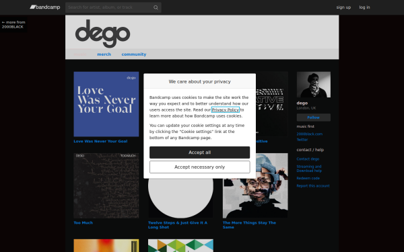The width and height of the screenshot is (404, 252).
Task: Click the Contact dego link
Action: coord(308,159)
